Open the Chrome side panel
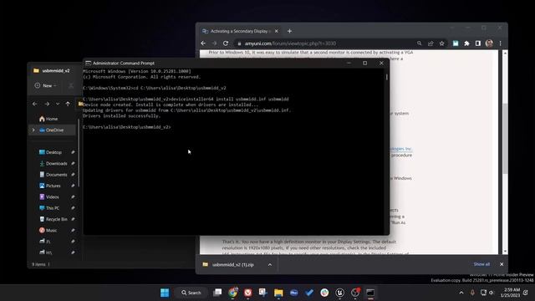The height and width of the screenshot is (301, 535). coord(478,43)
